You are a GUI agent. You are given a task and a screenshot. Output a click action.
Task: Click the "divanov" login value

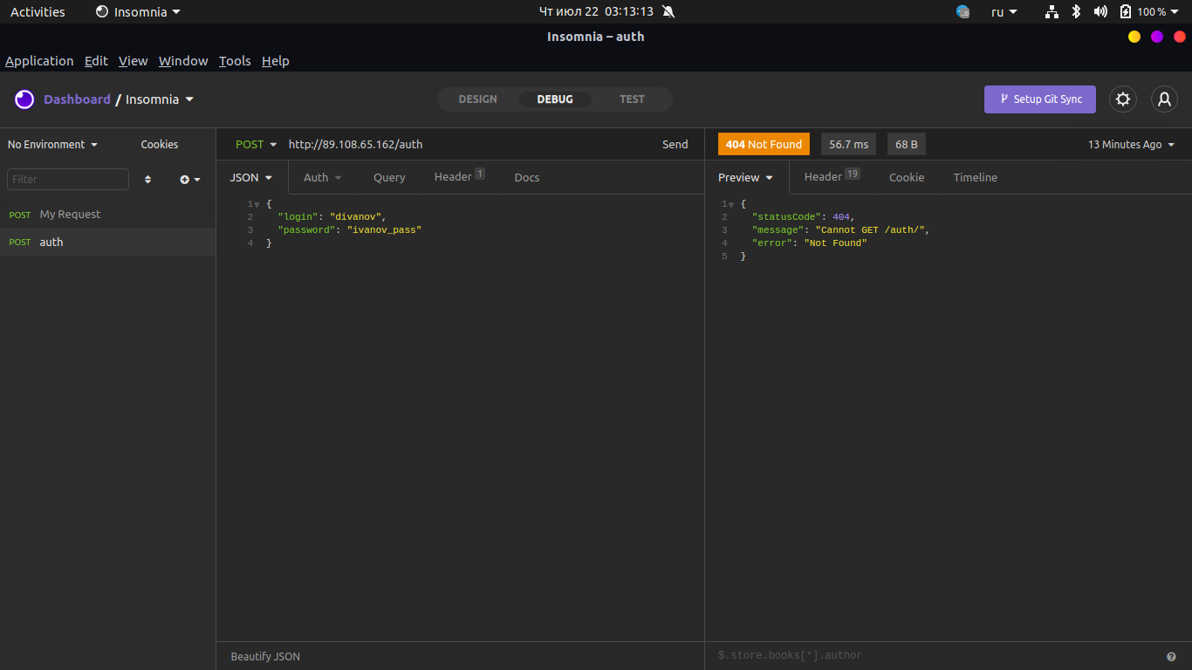click(355, 216)
